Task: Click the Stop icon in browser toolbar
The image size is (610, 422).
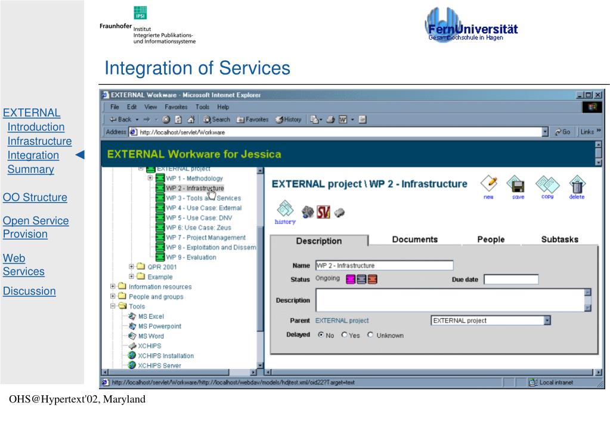Action: pyautogui.click(x=166, y=119)
